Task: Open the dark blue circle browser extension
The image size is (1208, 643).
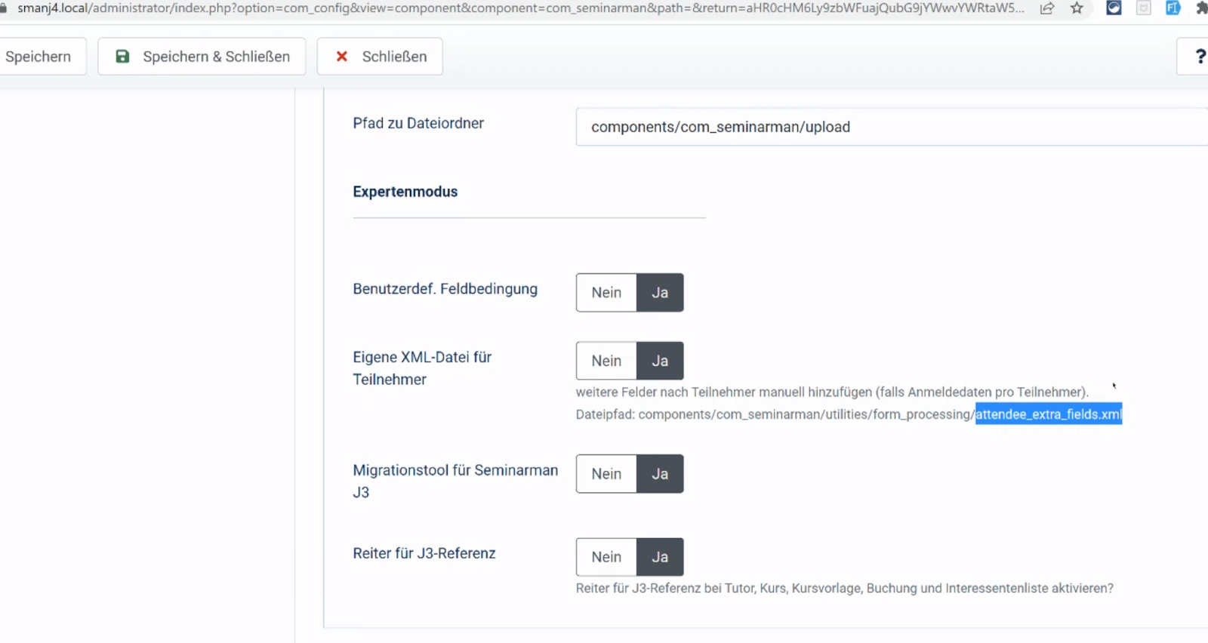Action: [x=1114, y=8]
